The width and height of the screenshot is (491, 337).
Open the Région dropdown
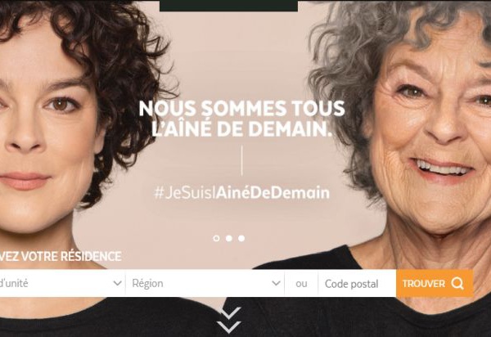click(x=205, y=284)
